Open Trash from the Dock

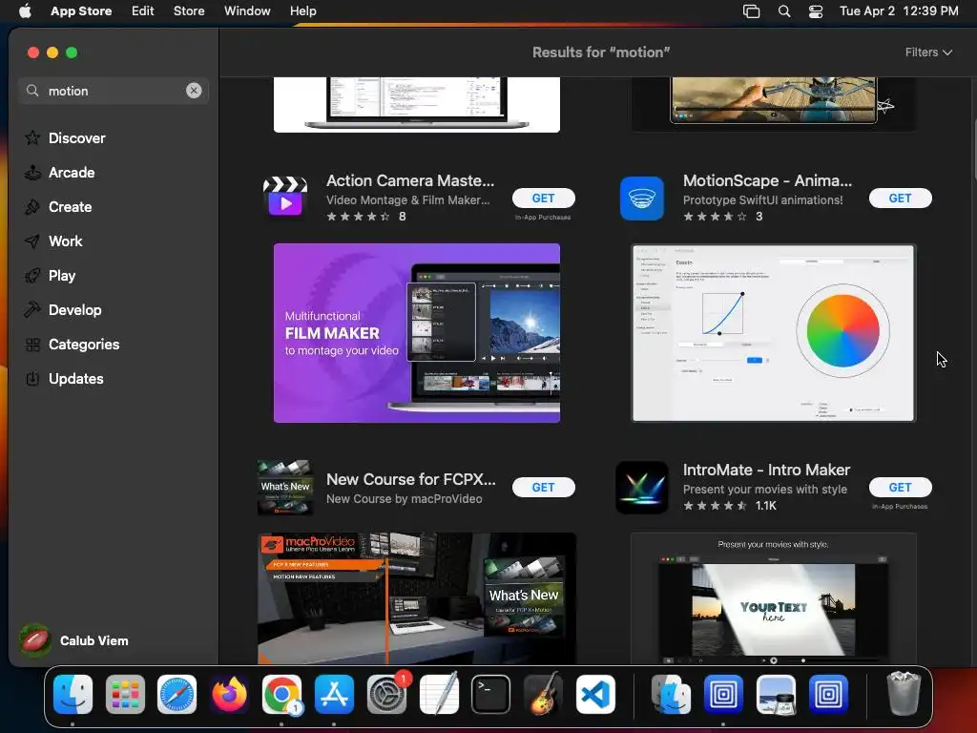point(903,694)
